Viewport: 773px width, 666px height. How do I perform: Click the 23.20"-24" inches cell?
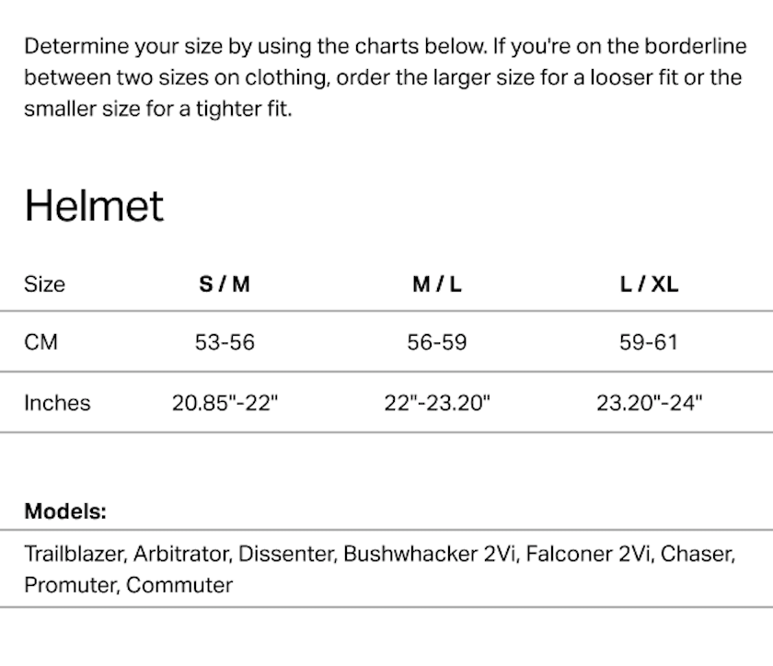(649, 402)
